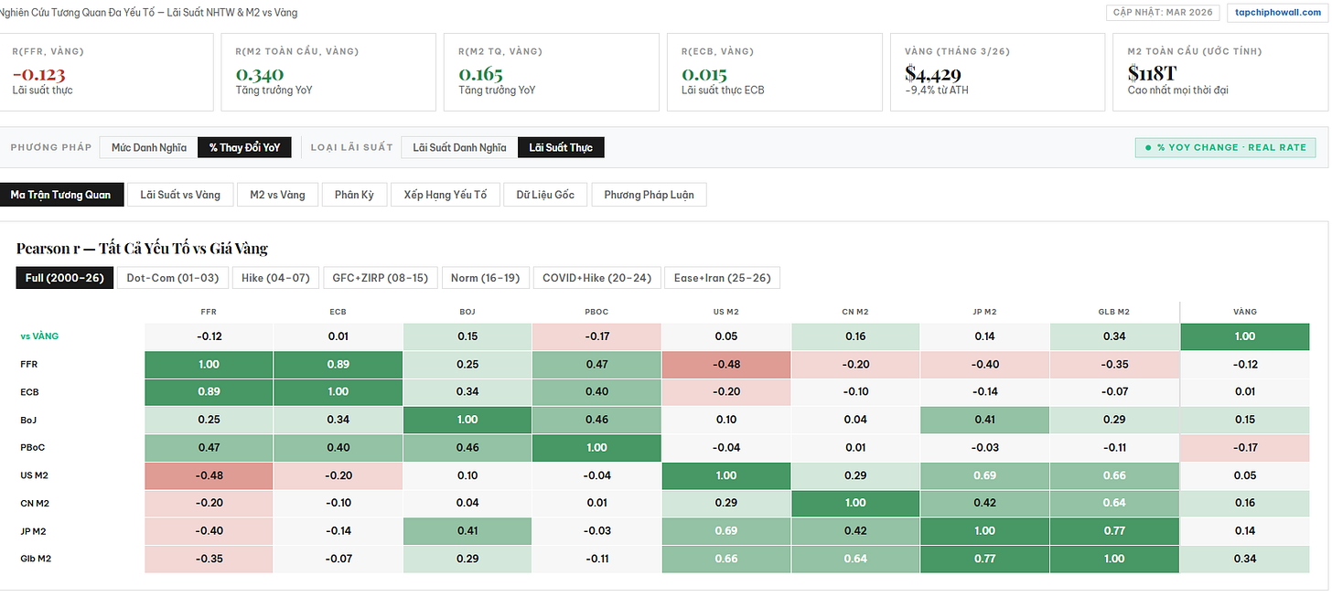The height and width of the screenshot is (597, 1332).
Task: Switch to Lãi Suất vs Vàng tab
Action: [180, 195]
